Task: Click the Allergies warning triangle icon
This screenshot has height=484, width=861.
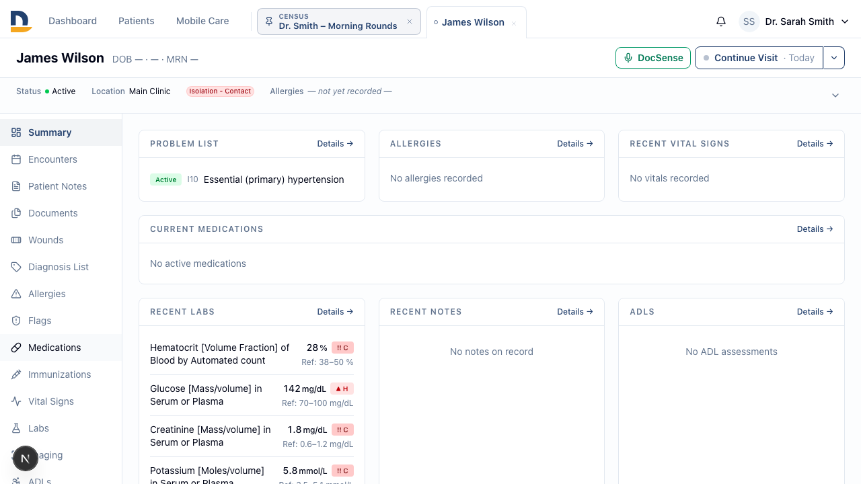Action: (16, 294)
